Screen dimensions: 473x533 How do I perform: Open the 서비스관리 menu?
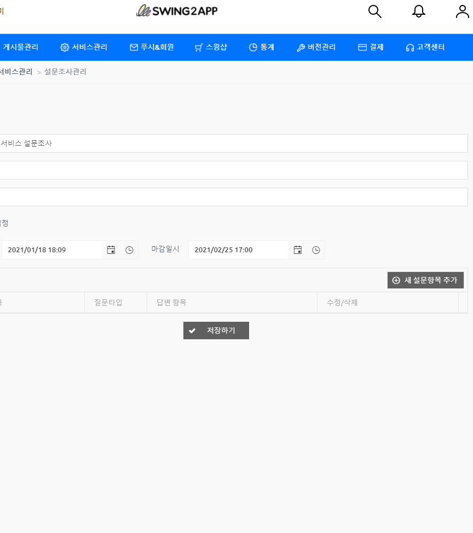tap(84, 48)
